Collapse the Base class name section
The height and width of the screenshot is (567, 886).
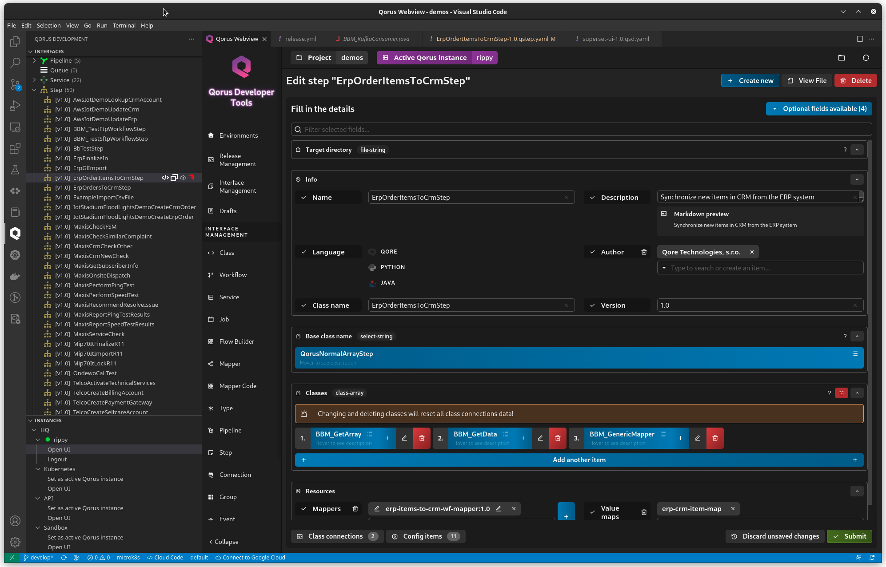coord(857,337)
